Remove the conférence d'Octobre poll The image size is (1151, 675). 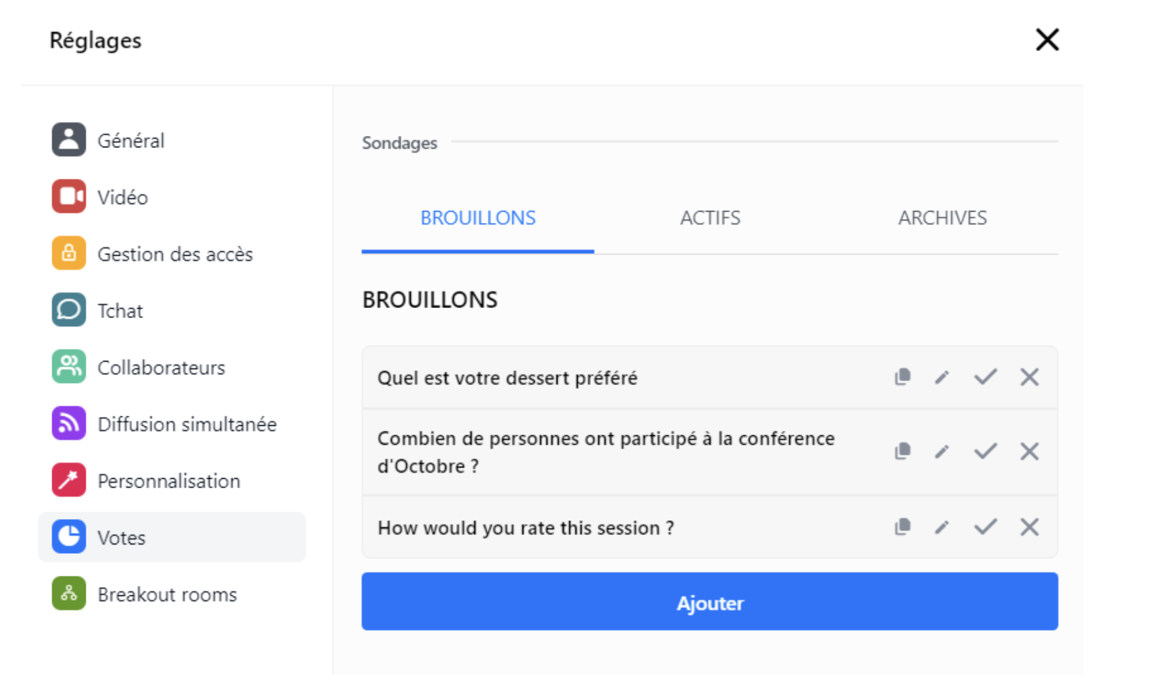pyautogui.click(x=1029, y=451)
